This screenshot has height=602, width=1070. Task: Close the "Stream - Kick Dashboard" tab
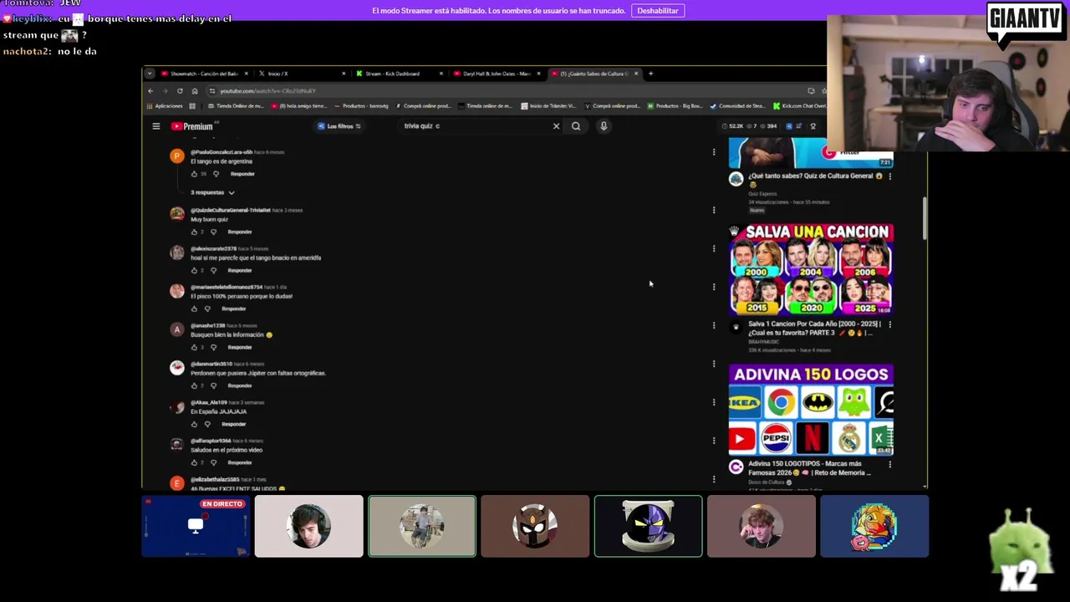(441, 74)
